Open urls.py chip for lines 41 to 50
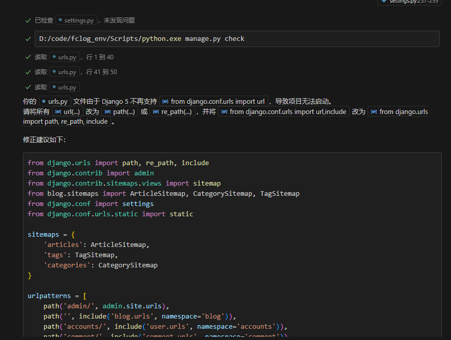Screen dimensions: 451x340 pyautogui.click(x=64, y=72)
